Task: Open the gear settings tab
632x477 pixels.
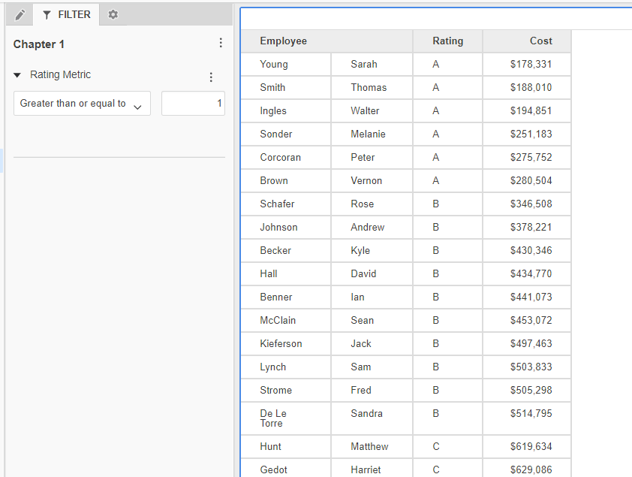Action: pos(113,15)
